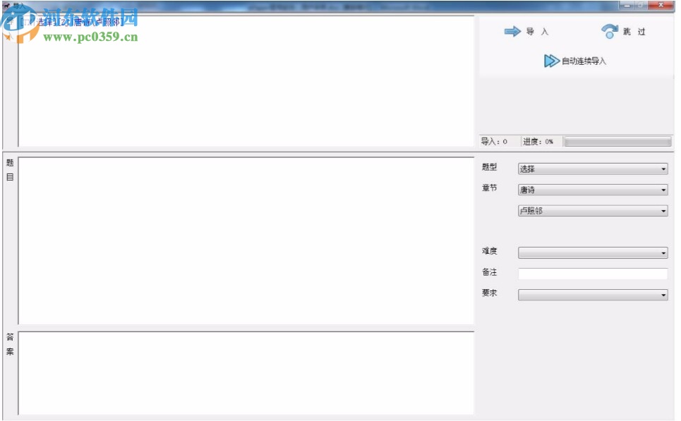Click the 导入: 0 status count
Image resolution: width=681 pixels, height=421 pixels.
pyautogui.click(x=494, y=142)
